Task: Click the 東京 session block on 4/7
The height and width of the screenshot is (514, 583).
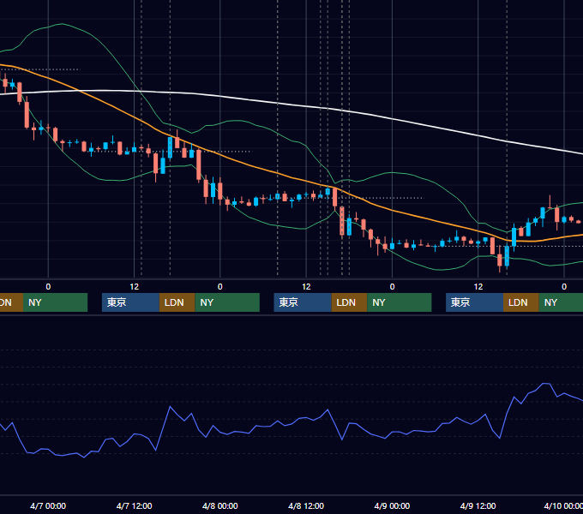Action: [x=130, y=302]
